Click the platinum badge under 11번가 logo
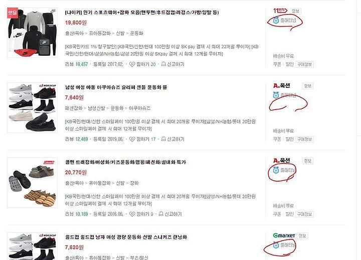Viewport: 361px width, 260px height. click(x=285, y=21)
